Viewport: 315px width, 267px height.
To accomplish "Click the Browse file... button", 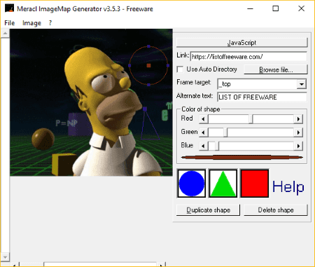I will click(x=276, y=69).
